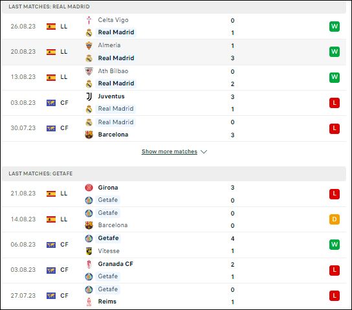
Task: Click the W result badge for Celta Vigo match
Action: (x=335, y=27)
